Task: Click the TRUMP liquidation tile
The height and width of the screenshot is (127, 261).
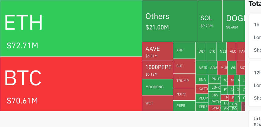Action: point(184,81)
